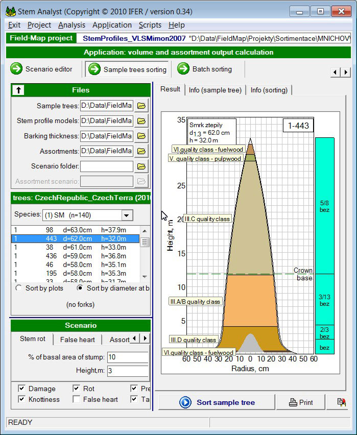
Task: Click the Print button
Action: (301, 402)
